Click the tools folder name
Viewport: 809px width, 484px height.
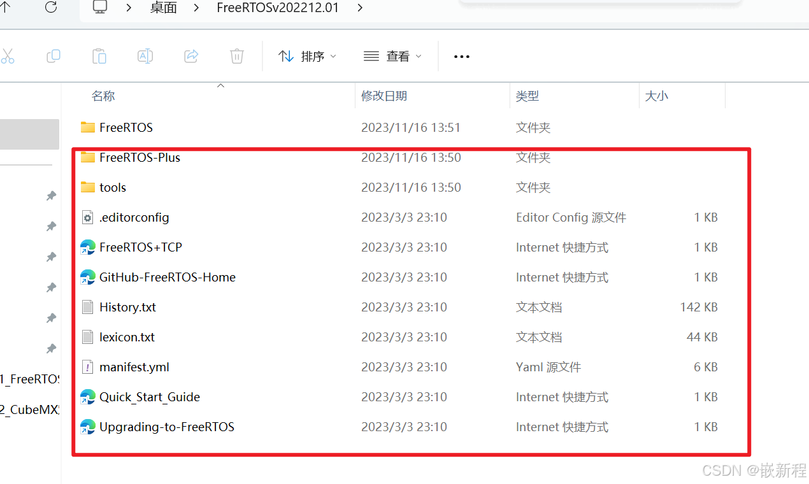tap(113, 187)
